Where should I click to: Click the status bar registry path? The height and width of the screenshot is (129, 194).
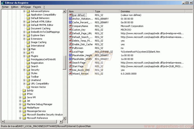tap(46, 126)
